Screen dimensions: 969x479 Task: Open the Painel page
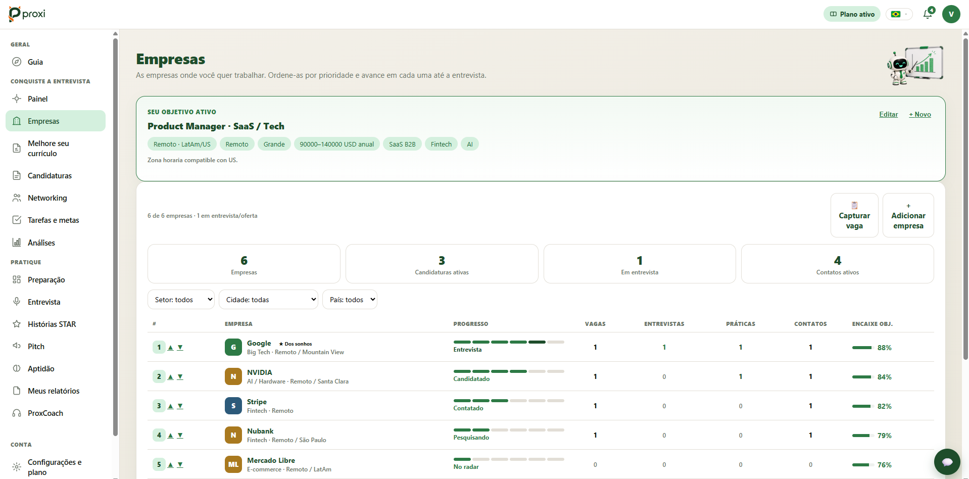[56, 99]
